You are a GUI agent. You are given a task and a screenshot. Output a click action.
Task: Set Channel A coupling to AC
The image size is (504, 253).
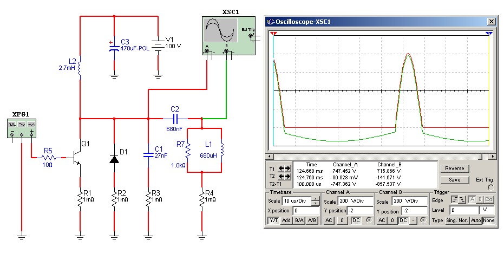point(329,220)
